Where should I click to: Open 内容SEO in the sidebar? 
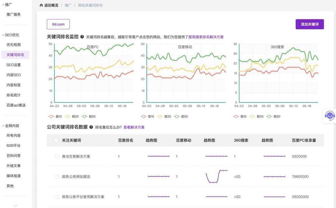click(13, 75)
